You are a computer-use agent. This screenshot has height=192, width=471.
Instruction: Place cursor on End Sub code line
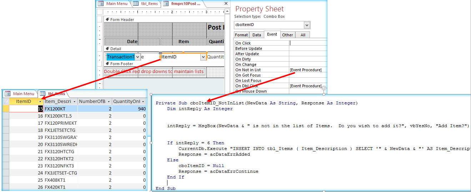166,188
